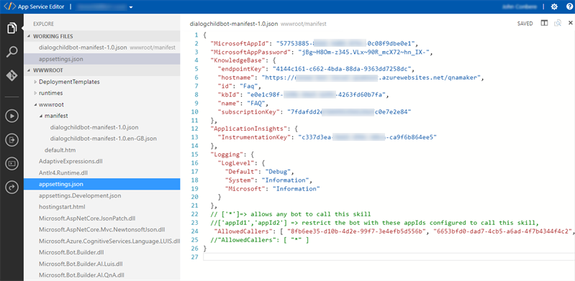Click the circular arrow icon in sidebar
575x281 pixels.
click(x=12, y=187)
